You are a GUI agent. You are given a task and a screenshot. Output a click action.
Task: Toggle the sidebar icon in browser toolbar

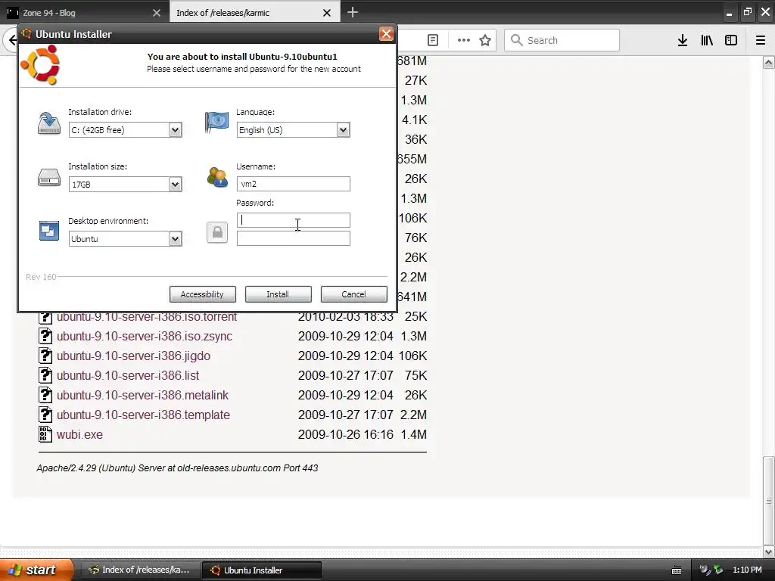pos(731,40)
